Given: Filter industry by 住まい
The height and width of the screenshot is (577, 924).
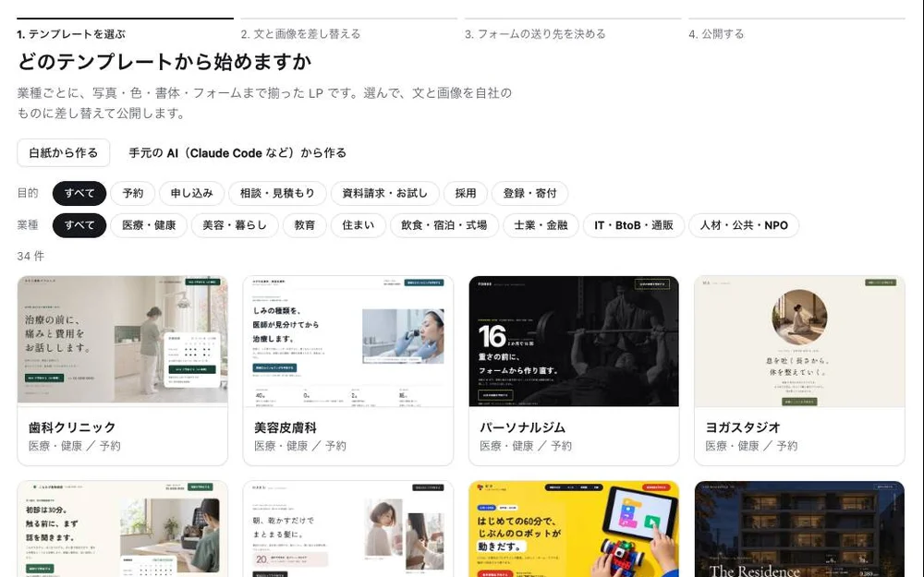Looking at the screenshot, I should click(359, 225).
